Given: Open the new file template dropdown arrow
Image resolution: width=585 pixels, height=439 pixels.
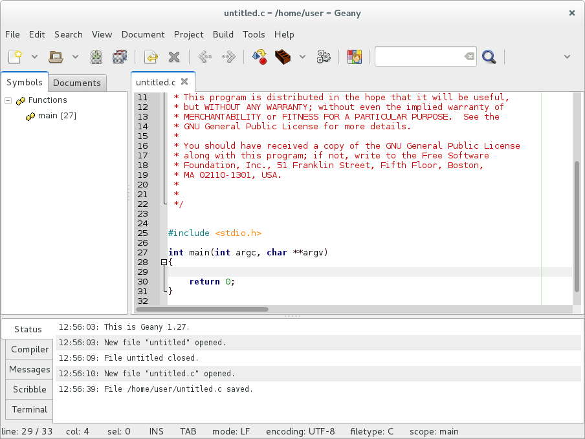Looking at the screenshot, I should (34, 57).
